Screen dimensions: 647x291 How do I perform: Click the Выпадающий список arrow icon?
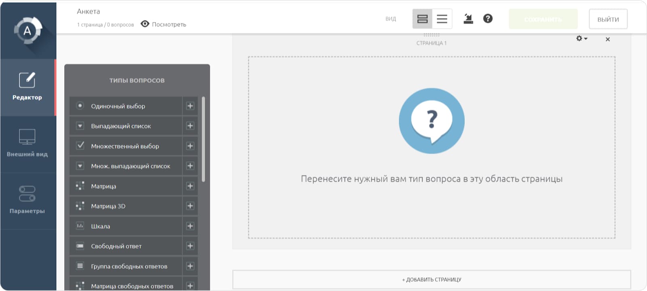point(80,126)
